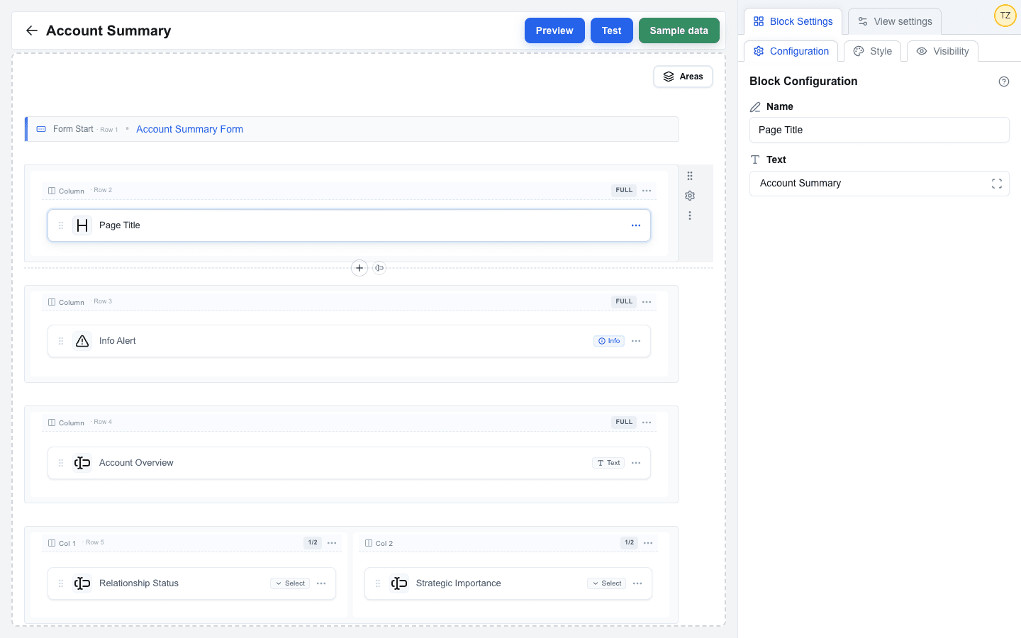
Task: Click the Row 2 Column icon
Action: [52, 191]
